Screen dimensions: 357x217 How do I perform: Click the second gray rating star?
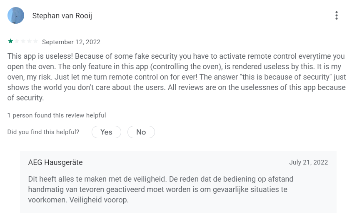[x=17, y=41]
